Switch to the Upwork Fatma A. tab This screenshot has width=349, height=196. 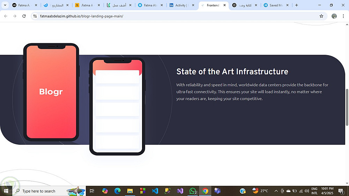point(24,5)
